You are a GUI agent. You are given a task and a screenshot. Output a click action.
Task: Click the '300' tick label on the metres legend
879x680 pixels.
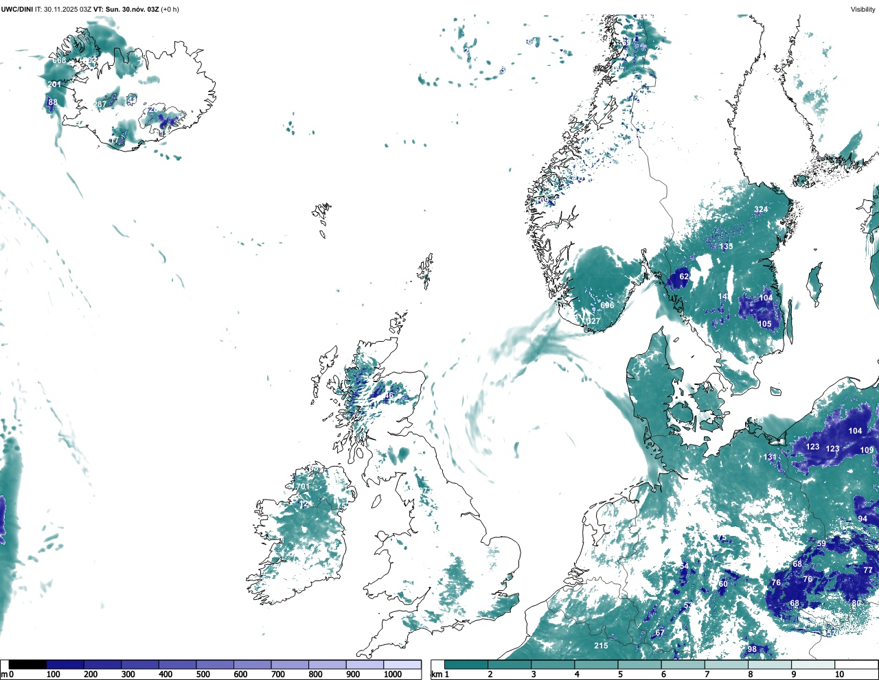(128, 675)
